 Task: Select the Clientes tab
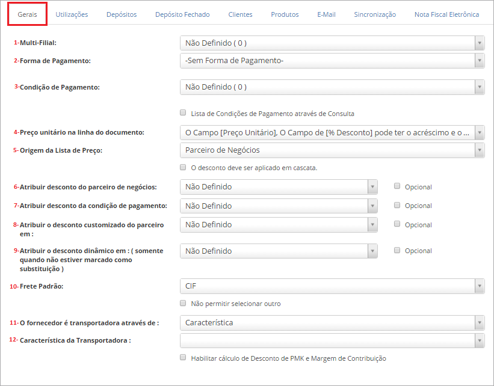coord(241,14)
